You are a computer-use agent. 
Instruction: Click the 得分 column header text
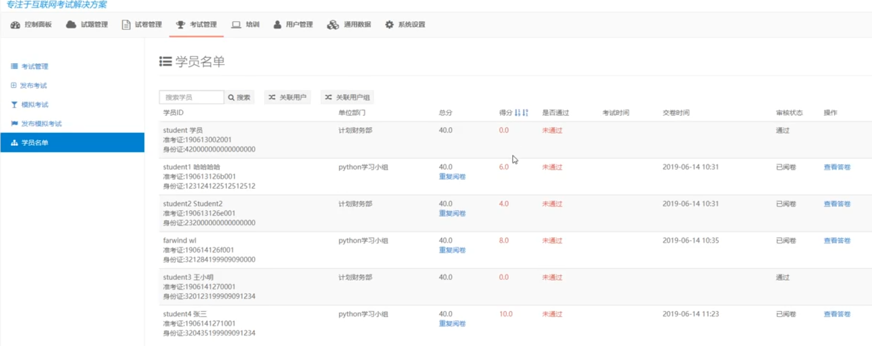505,113
